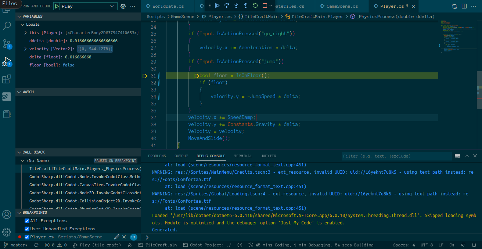Edit the Player.cs breakpoint condition
This screenshot has width=482, height=249.
click(x=117, y=237)
